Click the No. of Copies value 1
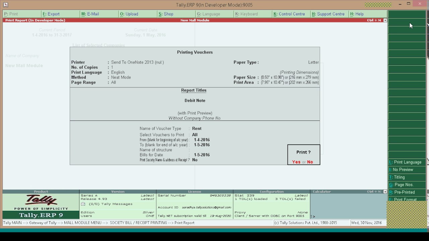Viewport: 429px width, 241px height. (x=112, y=67)
